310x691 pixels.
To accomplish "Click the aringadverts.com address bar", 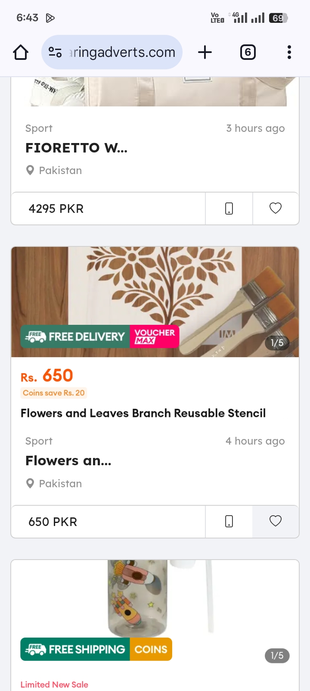I will click(x=112, y=52).
